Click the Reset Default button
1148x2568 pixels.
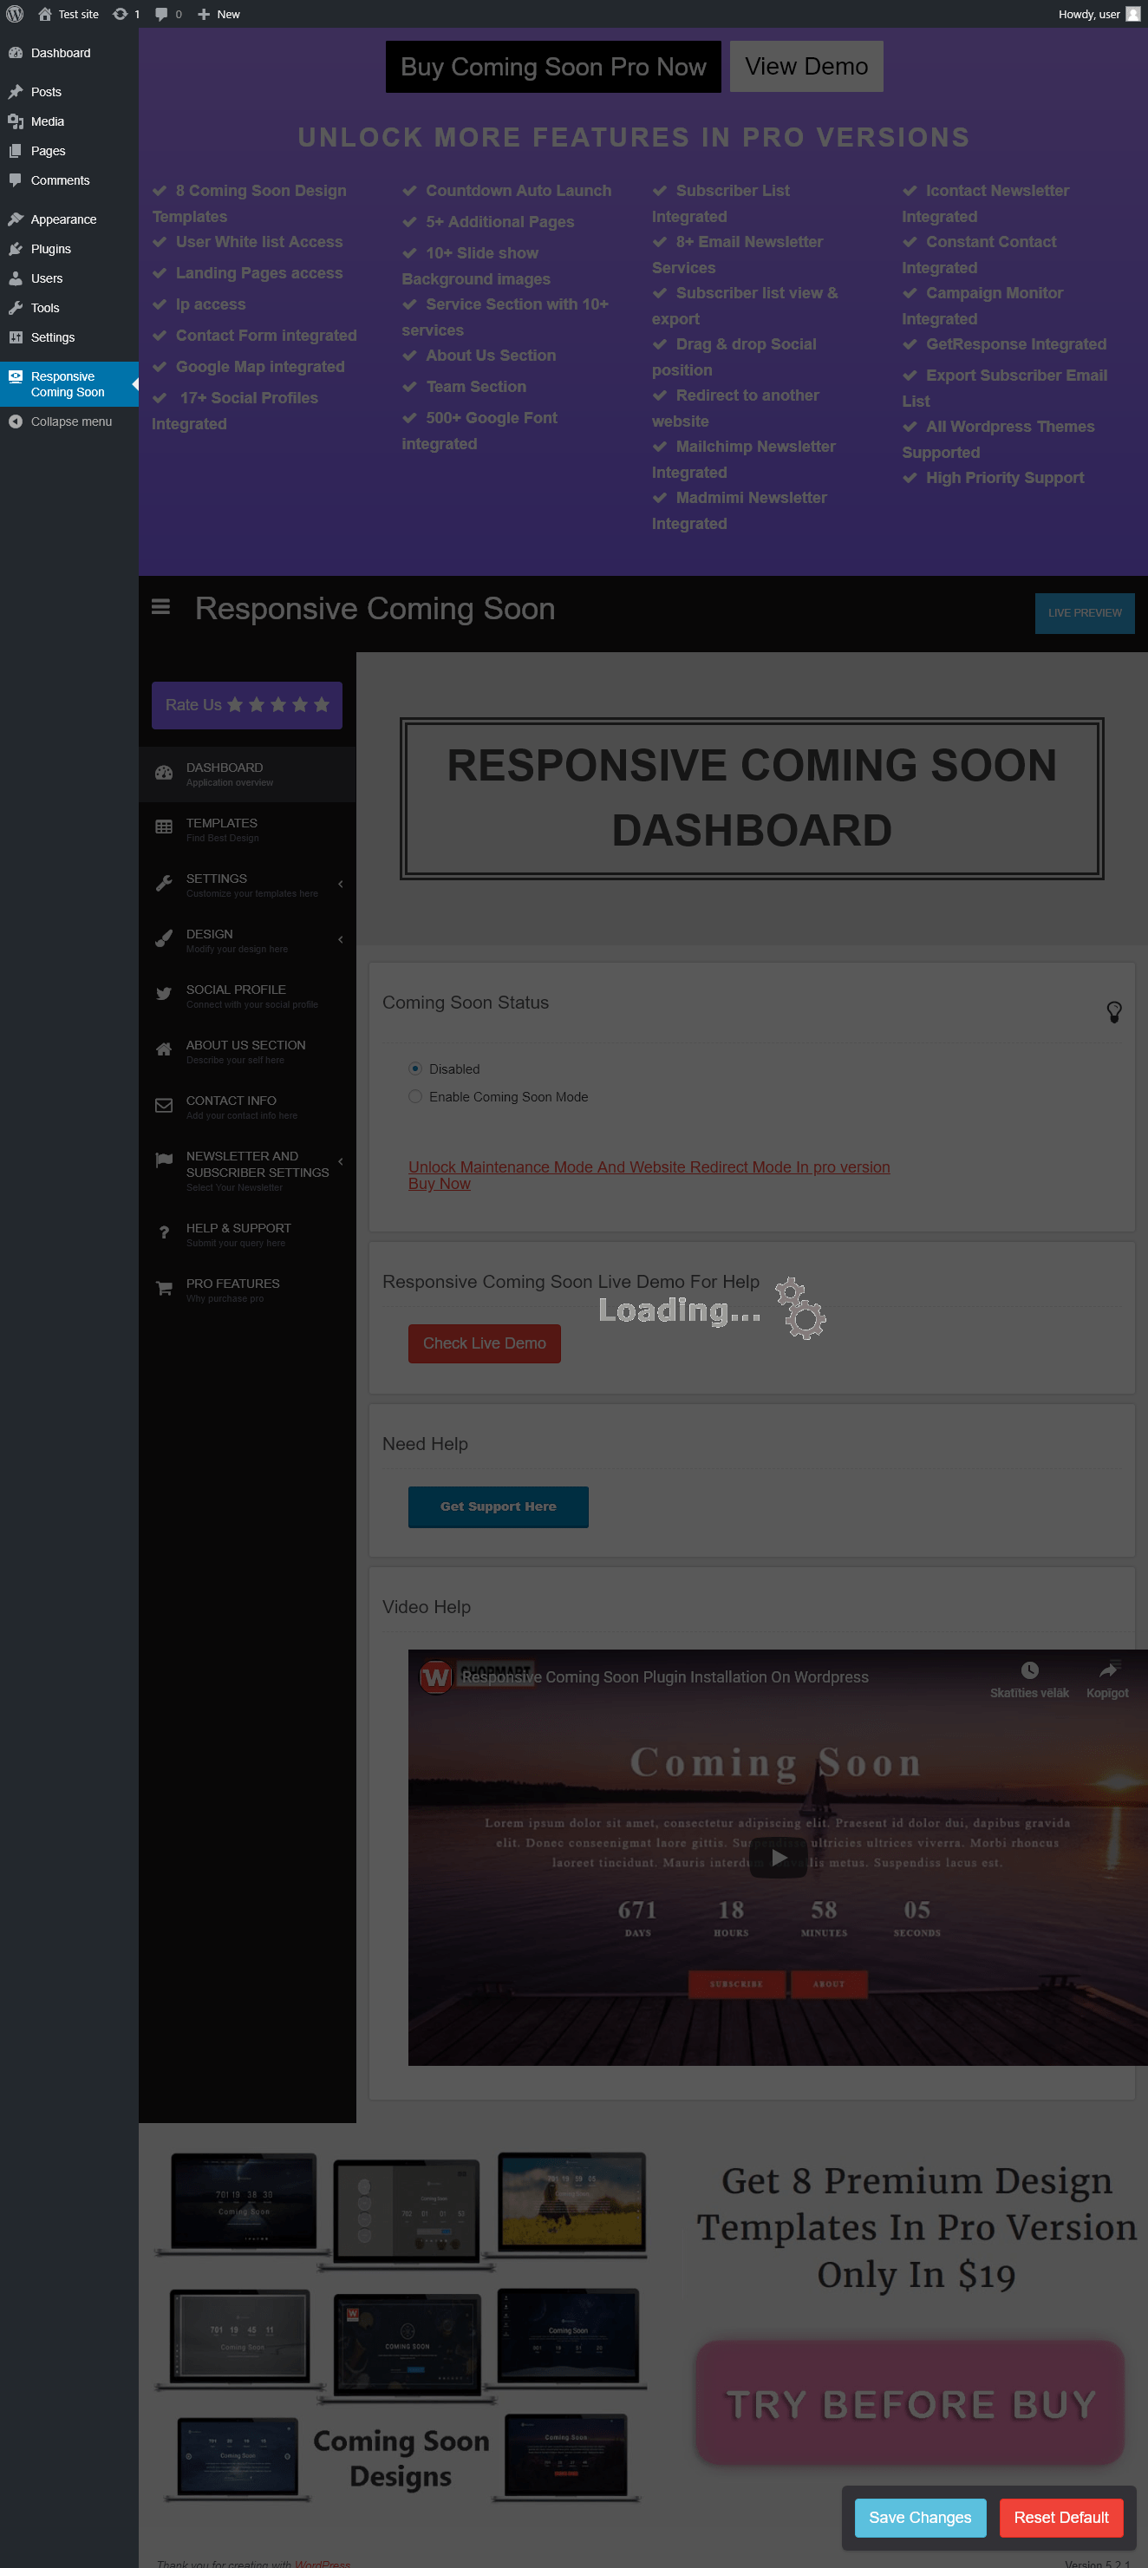1061,2517
